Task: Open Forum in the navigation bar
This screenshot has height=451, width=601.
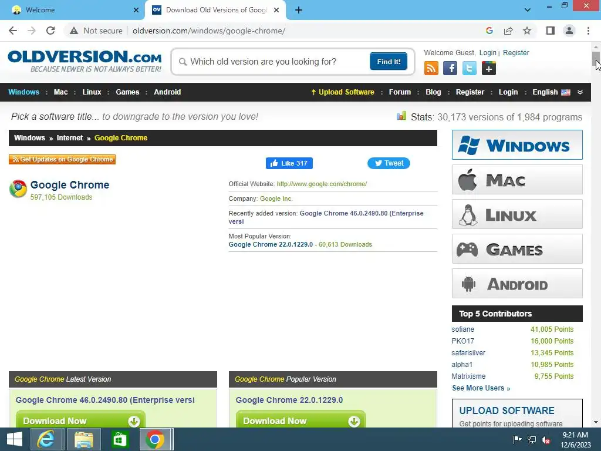Action: point(400,92)
